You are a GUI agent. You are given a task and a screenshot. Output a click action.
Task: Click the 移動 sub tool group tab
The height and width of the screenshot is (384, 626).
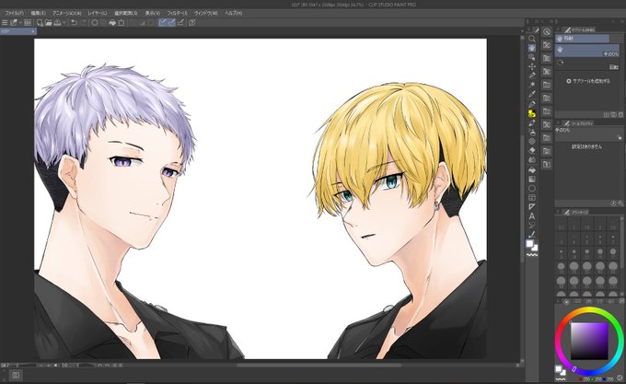point(582,39)
